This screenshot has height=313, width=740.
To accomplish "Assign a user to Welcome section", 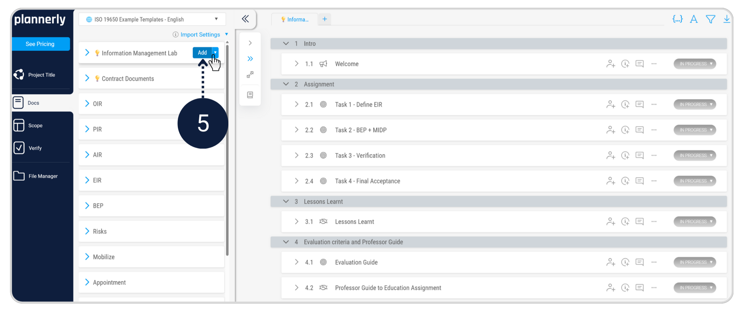I will tap(611, 64).
